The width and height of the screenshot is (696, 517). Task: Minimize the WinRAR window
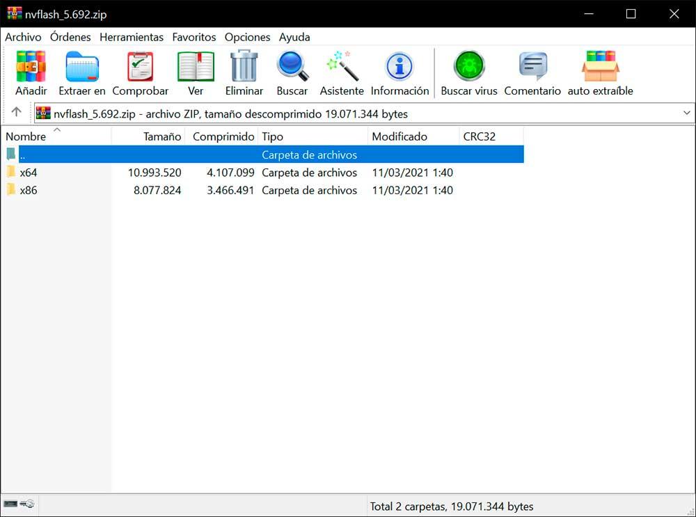(589, 14)
